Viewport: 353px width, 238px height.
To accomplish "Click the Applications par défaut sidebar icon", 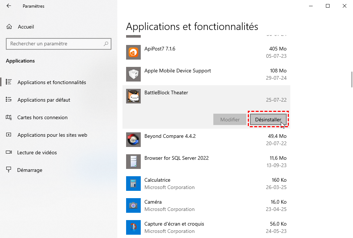I will 8,100.
